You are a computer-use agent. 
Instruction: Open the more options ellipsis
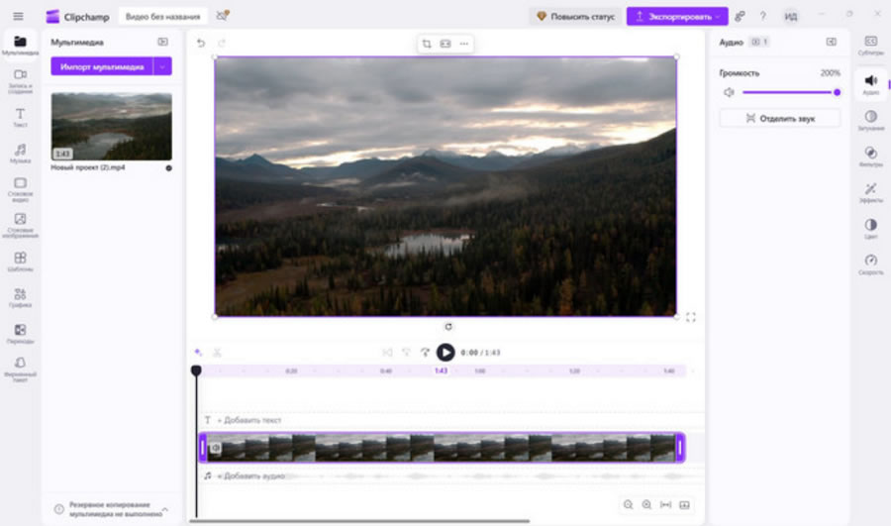(464, 44)
